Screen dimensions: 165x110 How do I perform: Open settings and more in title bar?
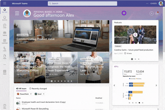click(147, 3)
